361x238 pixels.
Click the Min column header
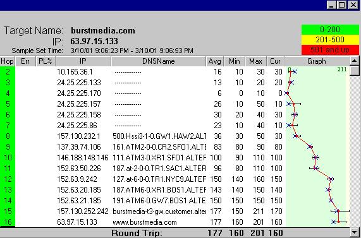[x=235, y=61]
